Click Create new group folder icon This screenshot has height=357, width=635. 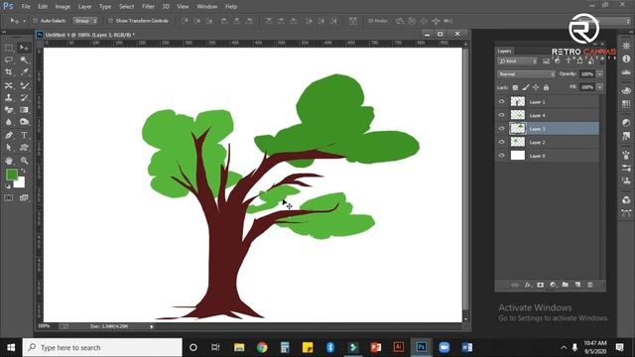pyautogui.click(x=566, y=285)
